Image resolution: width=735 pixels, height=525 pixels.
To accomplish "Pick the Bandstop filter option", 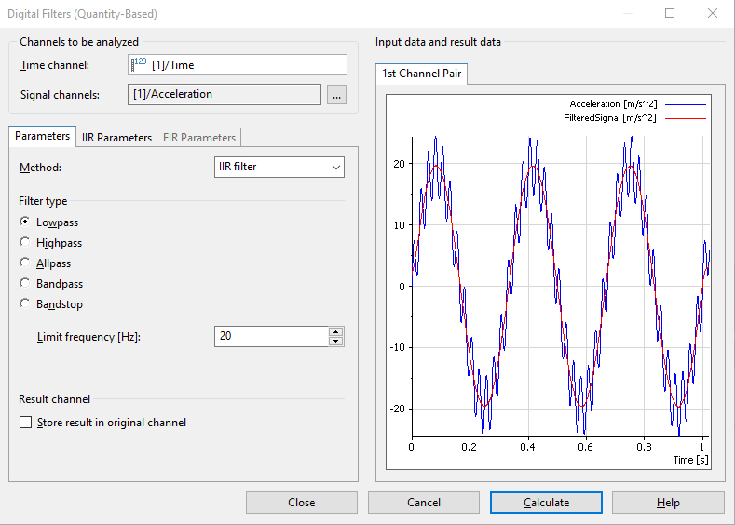I will coord(25,304).
